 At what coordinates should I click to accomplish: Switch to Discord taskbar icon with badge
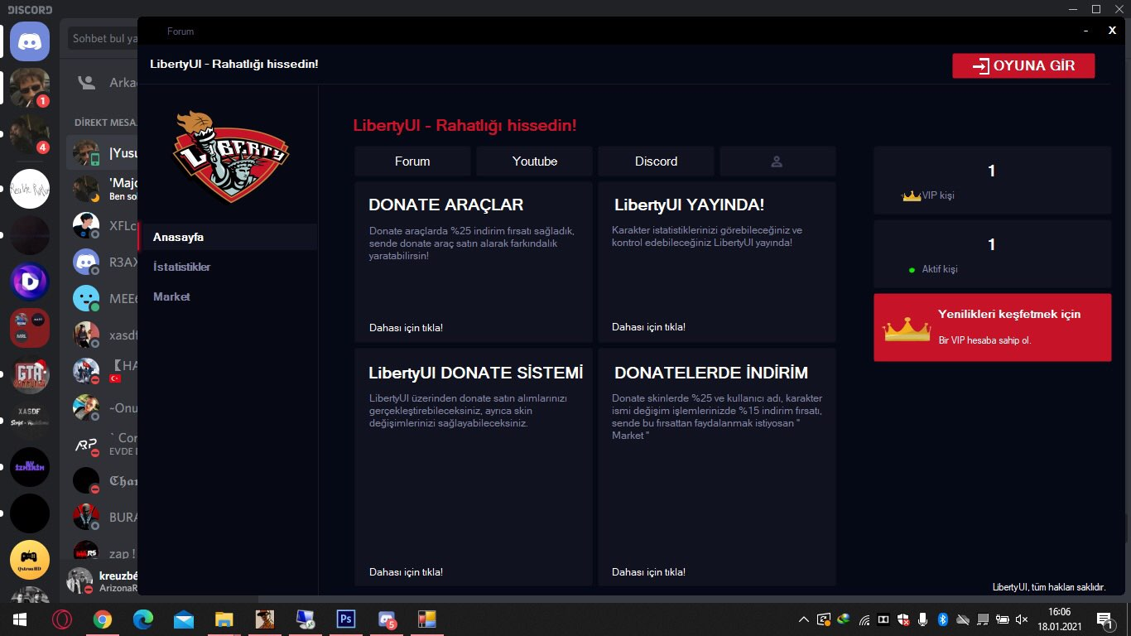coord(387,619)
